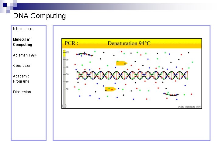Jump to the Discussion section

coord(22,92)
